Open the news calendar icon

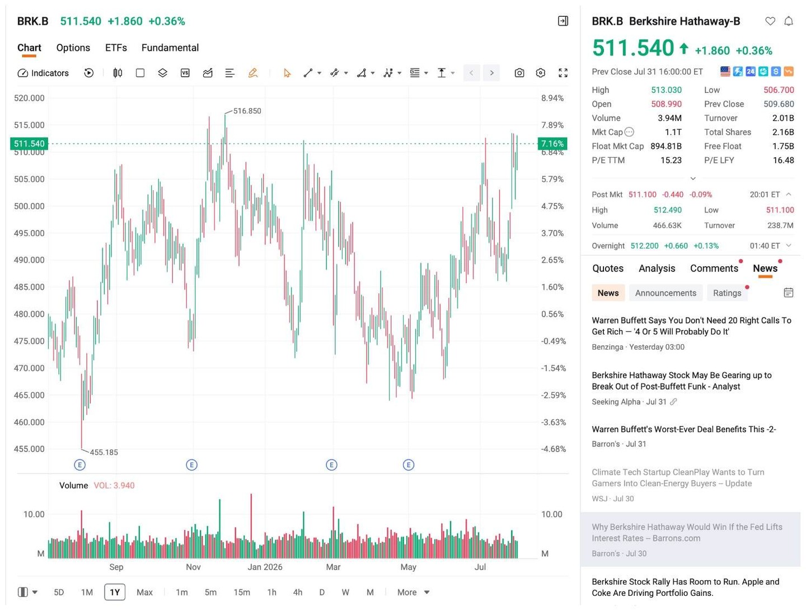pyautogui.click(x=789, y=293)
